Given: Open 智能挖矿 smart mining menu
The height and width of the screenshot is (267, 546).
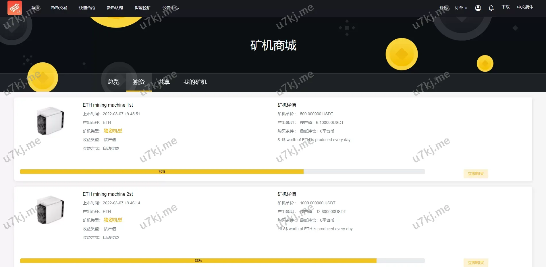Looking at the screenshot, I should 142,8.
